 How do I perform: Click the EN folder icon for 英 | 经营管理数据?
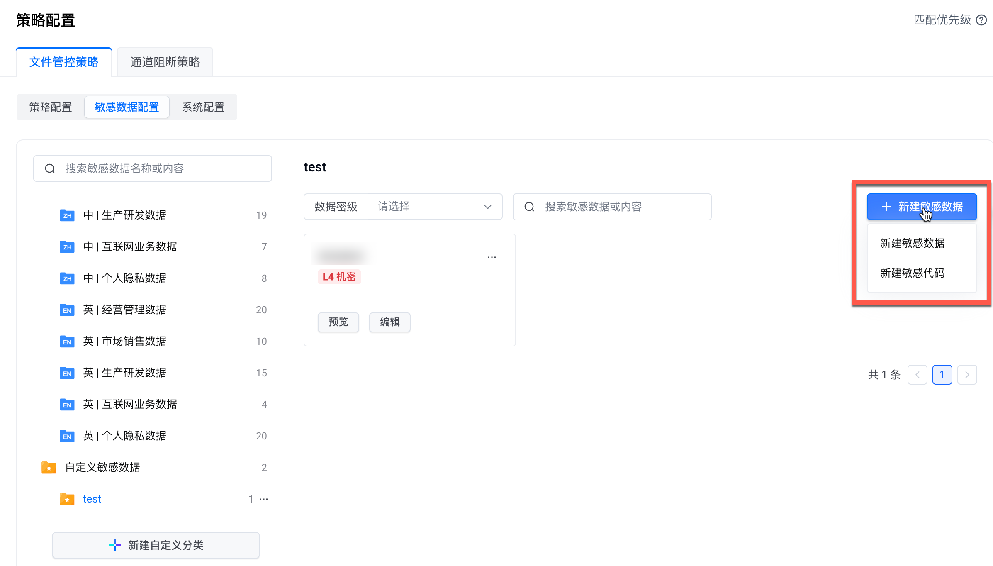67,310
